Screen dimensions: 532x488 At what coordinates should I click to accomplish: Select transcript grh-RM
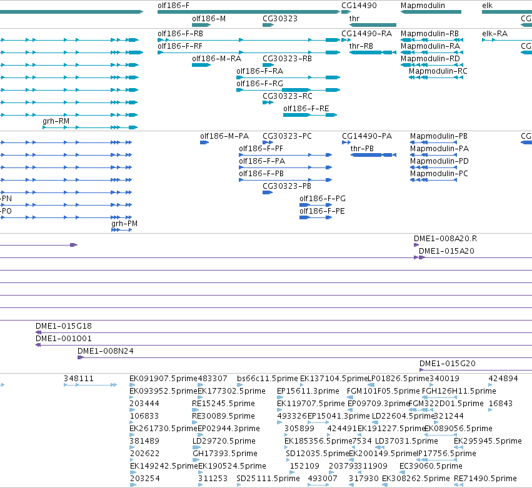point(90,127)
